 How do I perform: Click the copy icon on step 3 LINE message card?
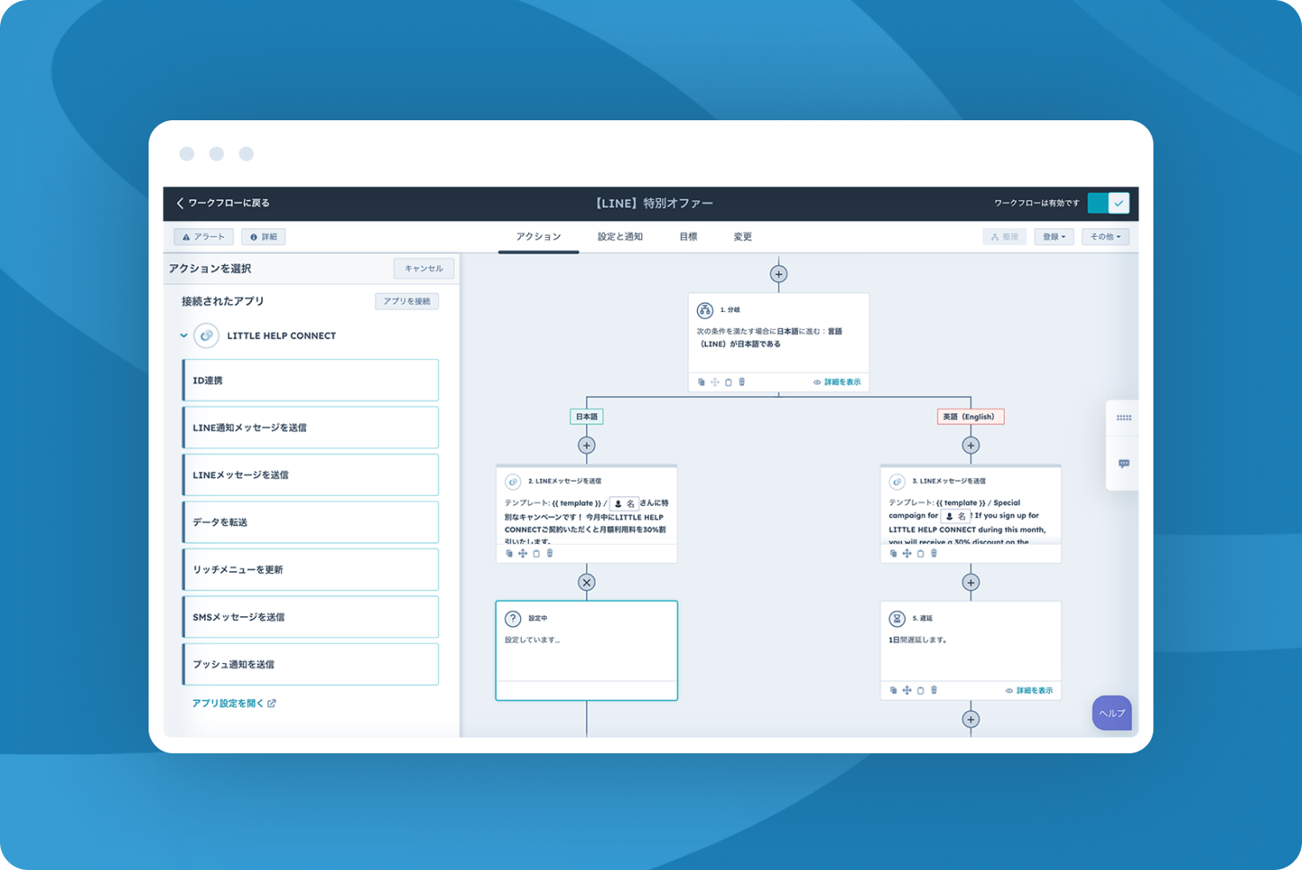click(893, 553)
